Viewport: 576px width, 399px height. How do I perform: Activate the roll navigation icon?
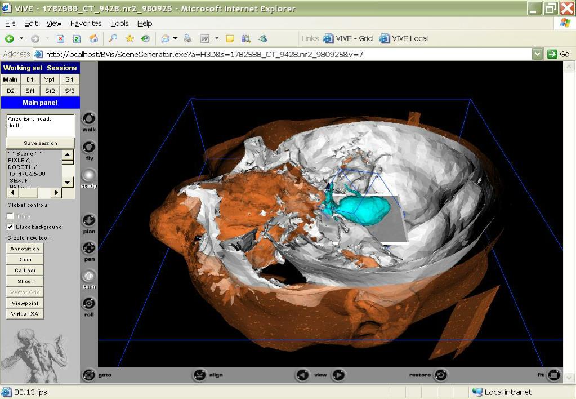[x=88, y=303]
